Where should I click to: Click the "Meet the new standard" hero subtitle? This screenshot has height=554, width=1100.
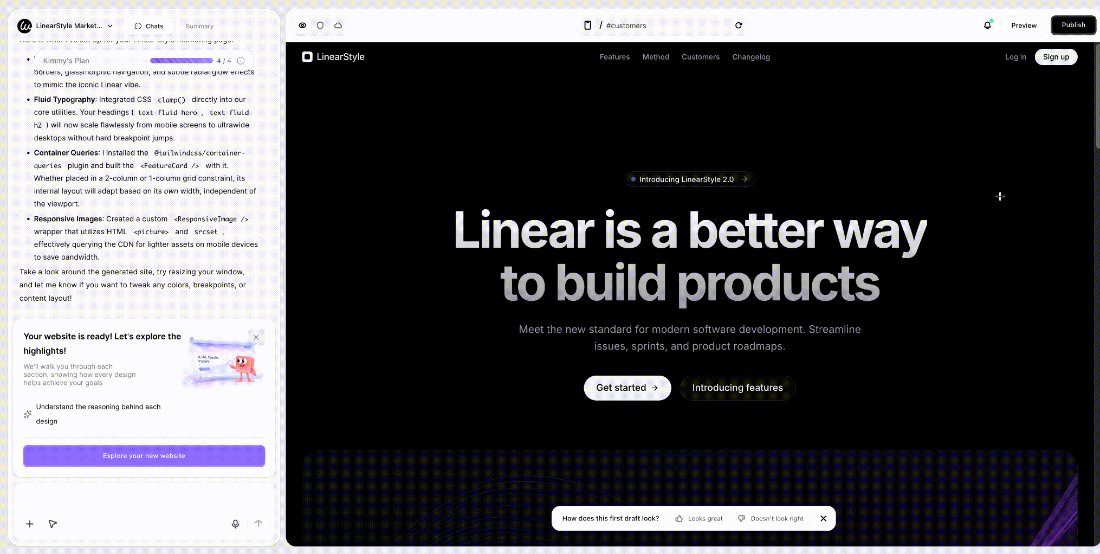[690, 338]
